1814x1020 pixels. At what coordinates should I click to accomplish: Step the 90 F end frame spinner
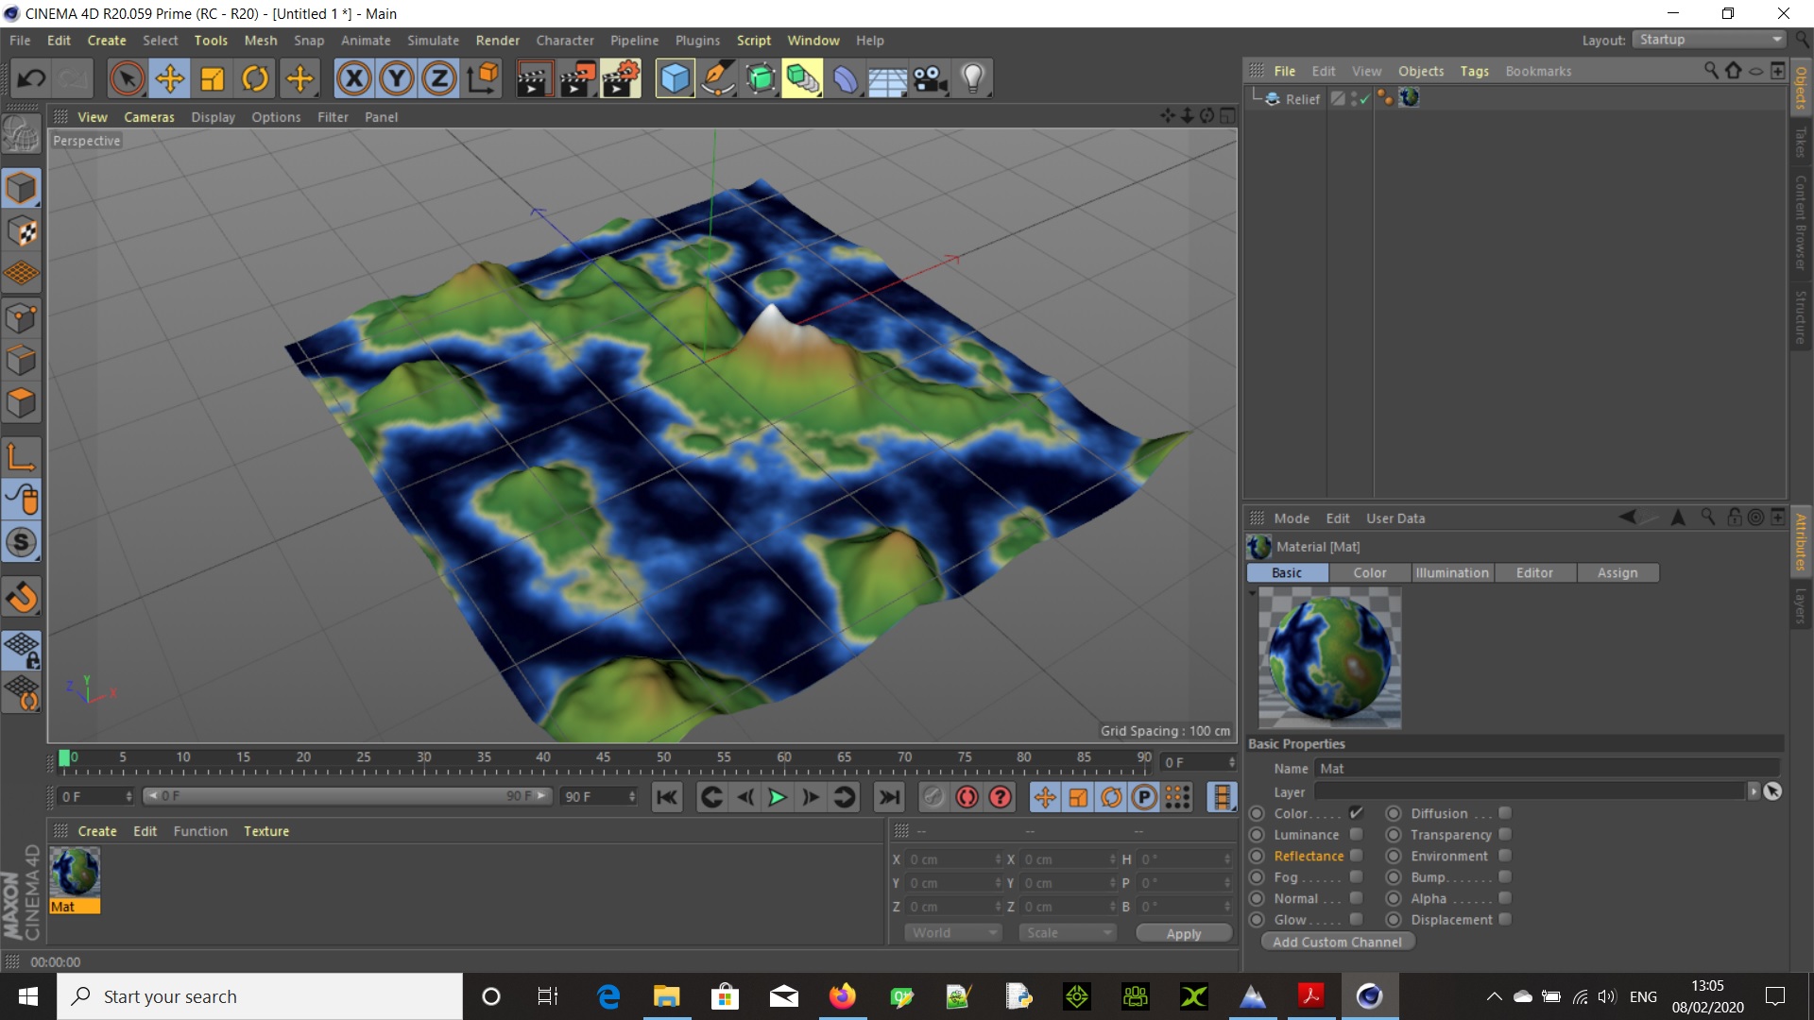pyautogui.click(x=632, y=797)
